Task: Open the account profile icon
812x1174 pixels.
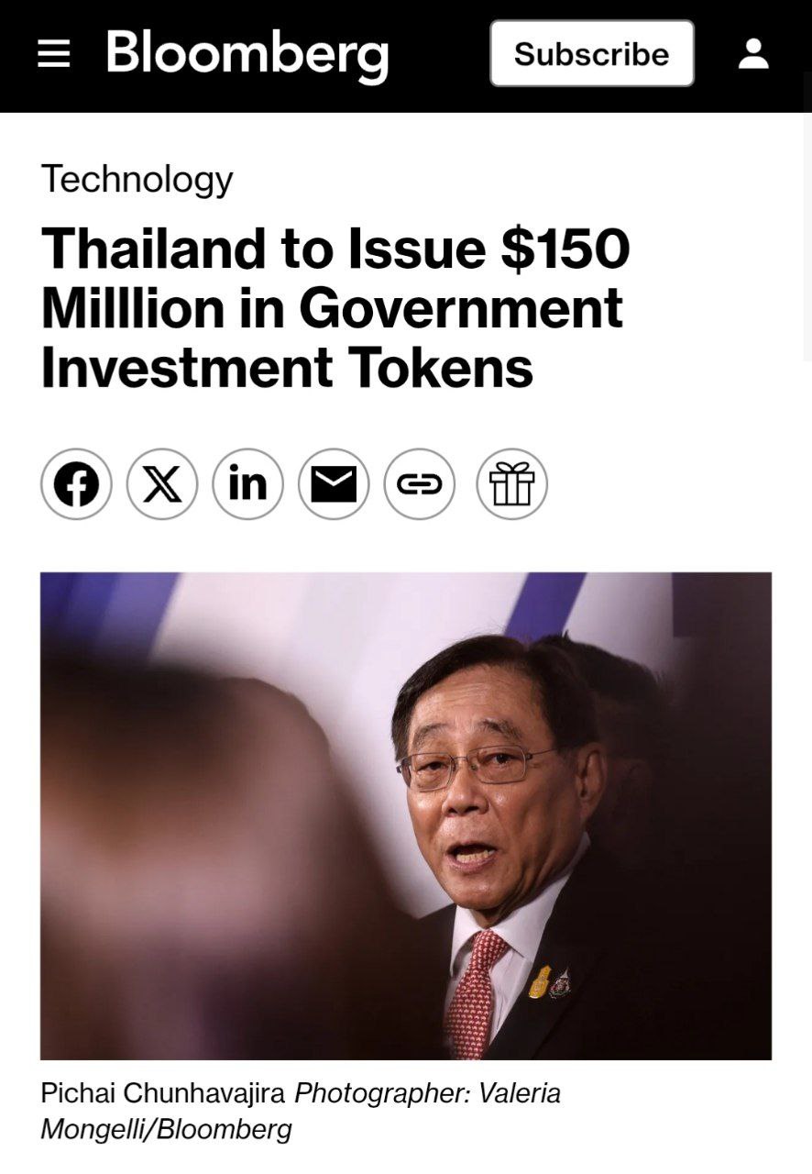Action: [x=753, y=54]
